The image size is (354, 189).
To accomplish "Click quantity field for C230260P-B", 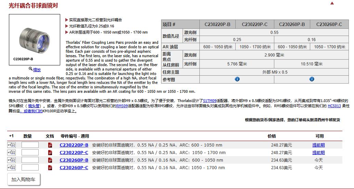I will coord(30,160).
